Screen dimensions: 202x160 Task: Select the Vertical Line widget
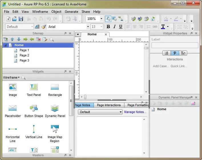pyautogui.click(x=34, y=132)
